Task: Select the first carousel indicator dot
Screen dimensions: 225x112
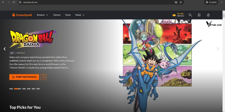Action: tap(11, 89)
